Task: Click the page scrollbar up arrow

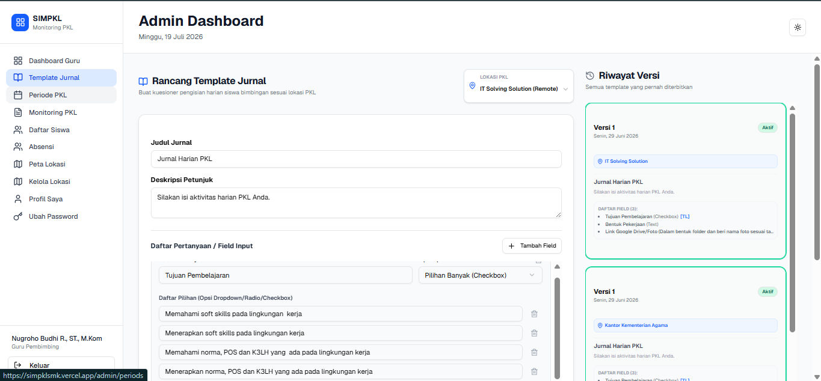Action: (817, 58)
